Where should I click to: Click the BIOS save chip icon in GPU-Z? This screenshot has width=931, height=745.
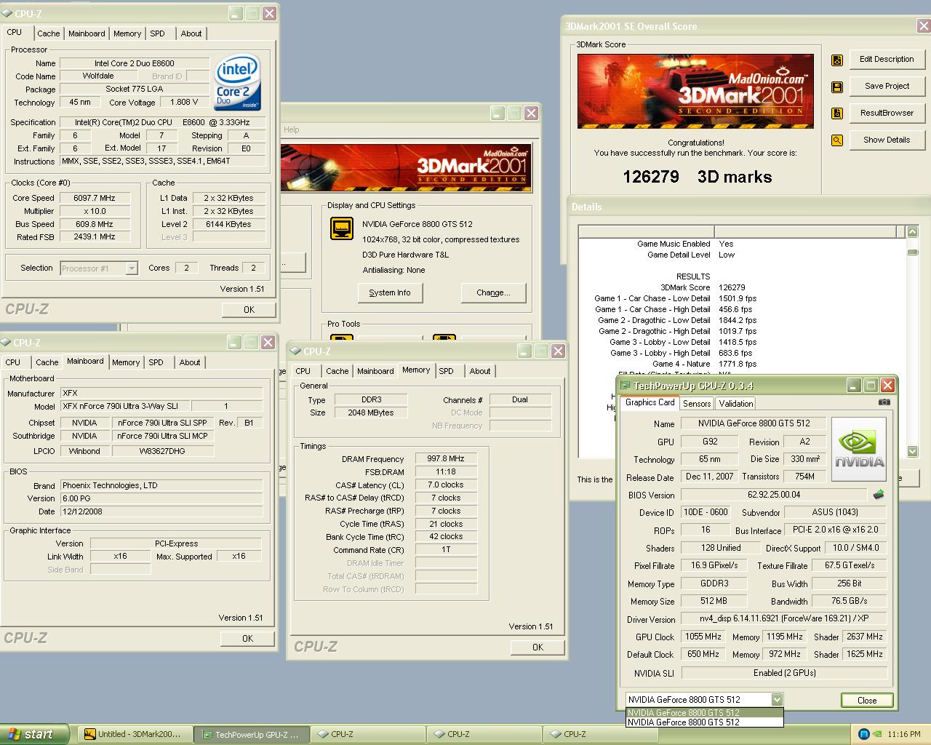(x=879, y=495)
